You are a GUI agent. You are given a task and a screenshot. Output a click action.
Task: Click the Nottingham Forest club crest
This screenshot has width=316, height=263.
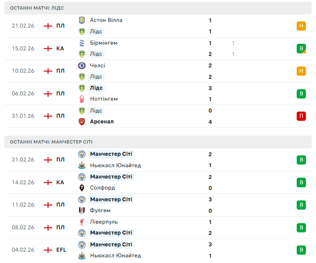pos(82,99)
